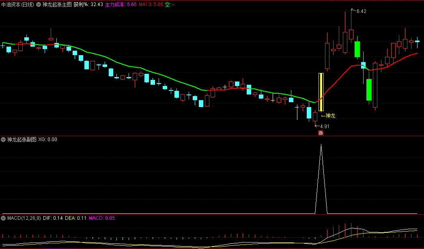Click the 4.91 low price marker
The width and height of the screenshot is (424, 249).
pyautogui.click(x=325, y=126)
